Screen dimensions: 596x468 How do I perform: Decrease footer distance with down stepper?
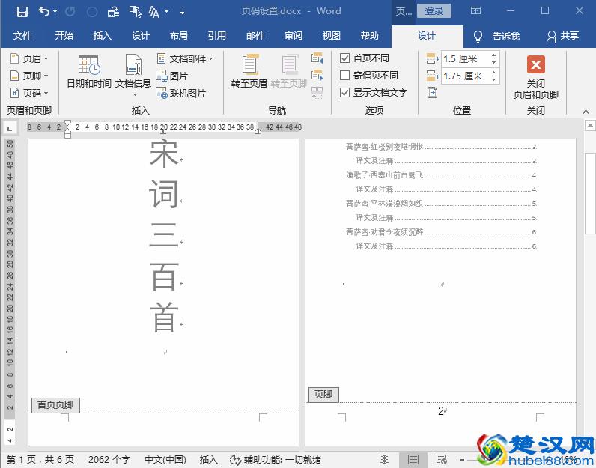[x=493, y=80]
